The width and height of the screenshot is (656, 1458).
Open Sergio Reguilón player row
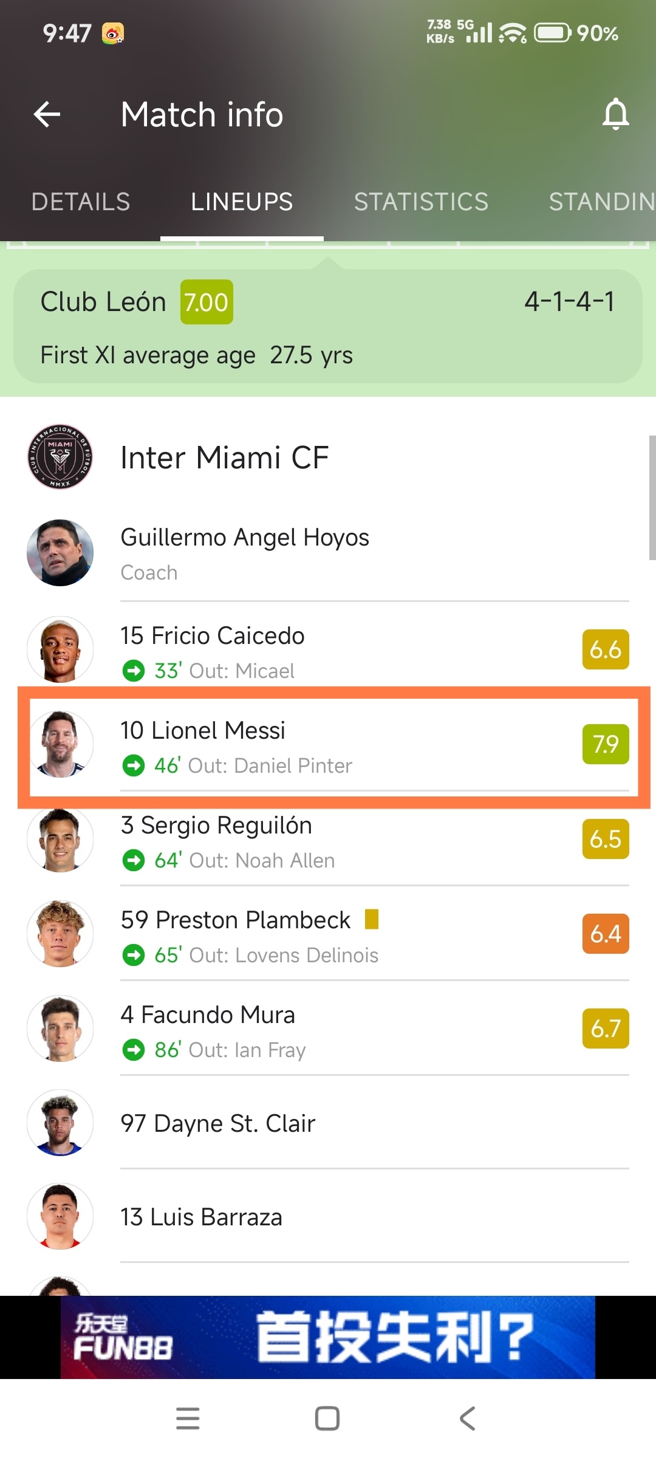328,839
